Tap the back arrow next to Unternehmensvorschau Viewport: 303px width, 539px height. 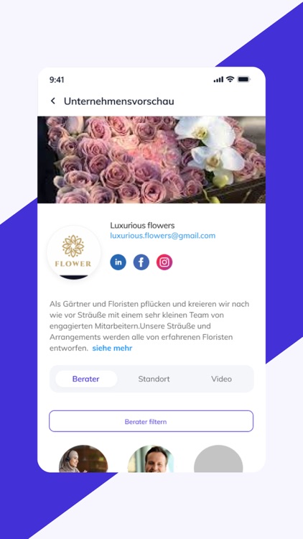pyautogui.click(x=53, y=101)
